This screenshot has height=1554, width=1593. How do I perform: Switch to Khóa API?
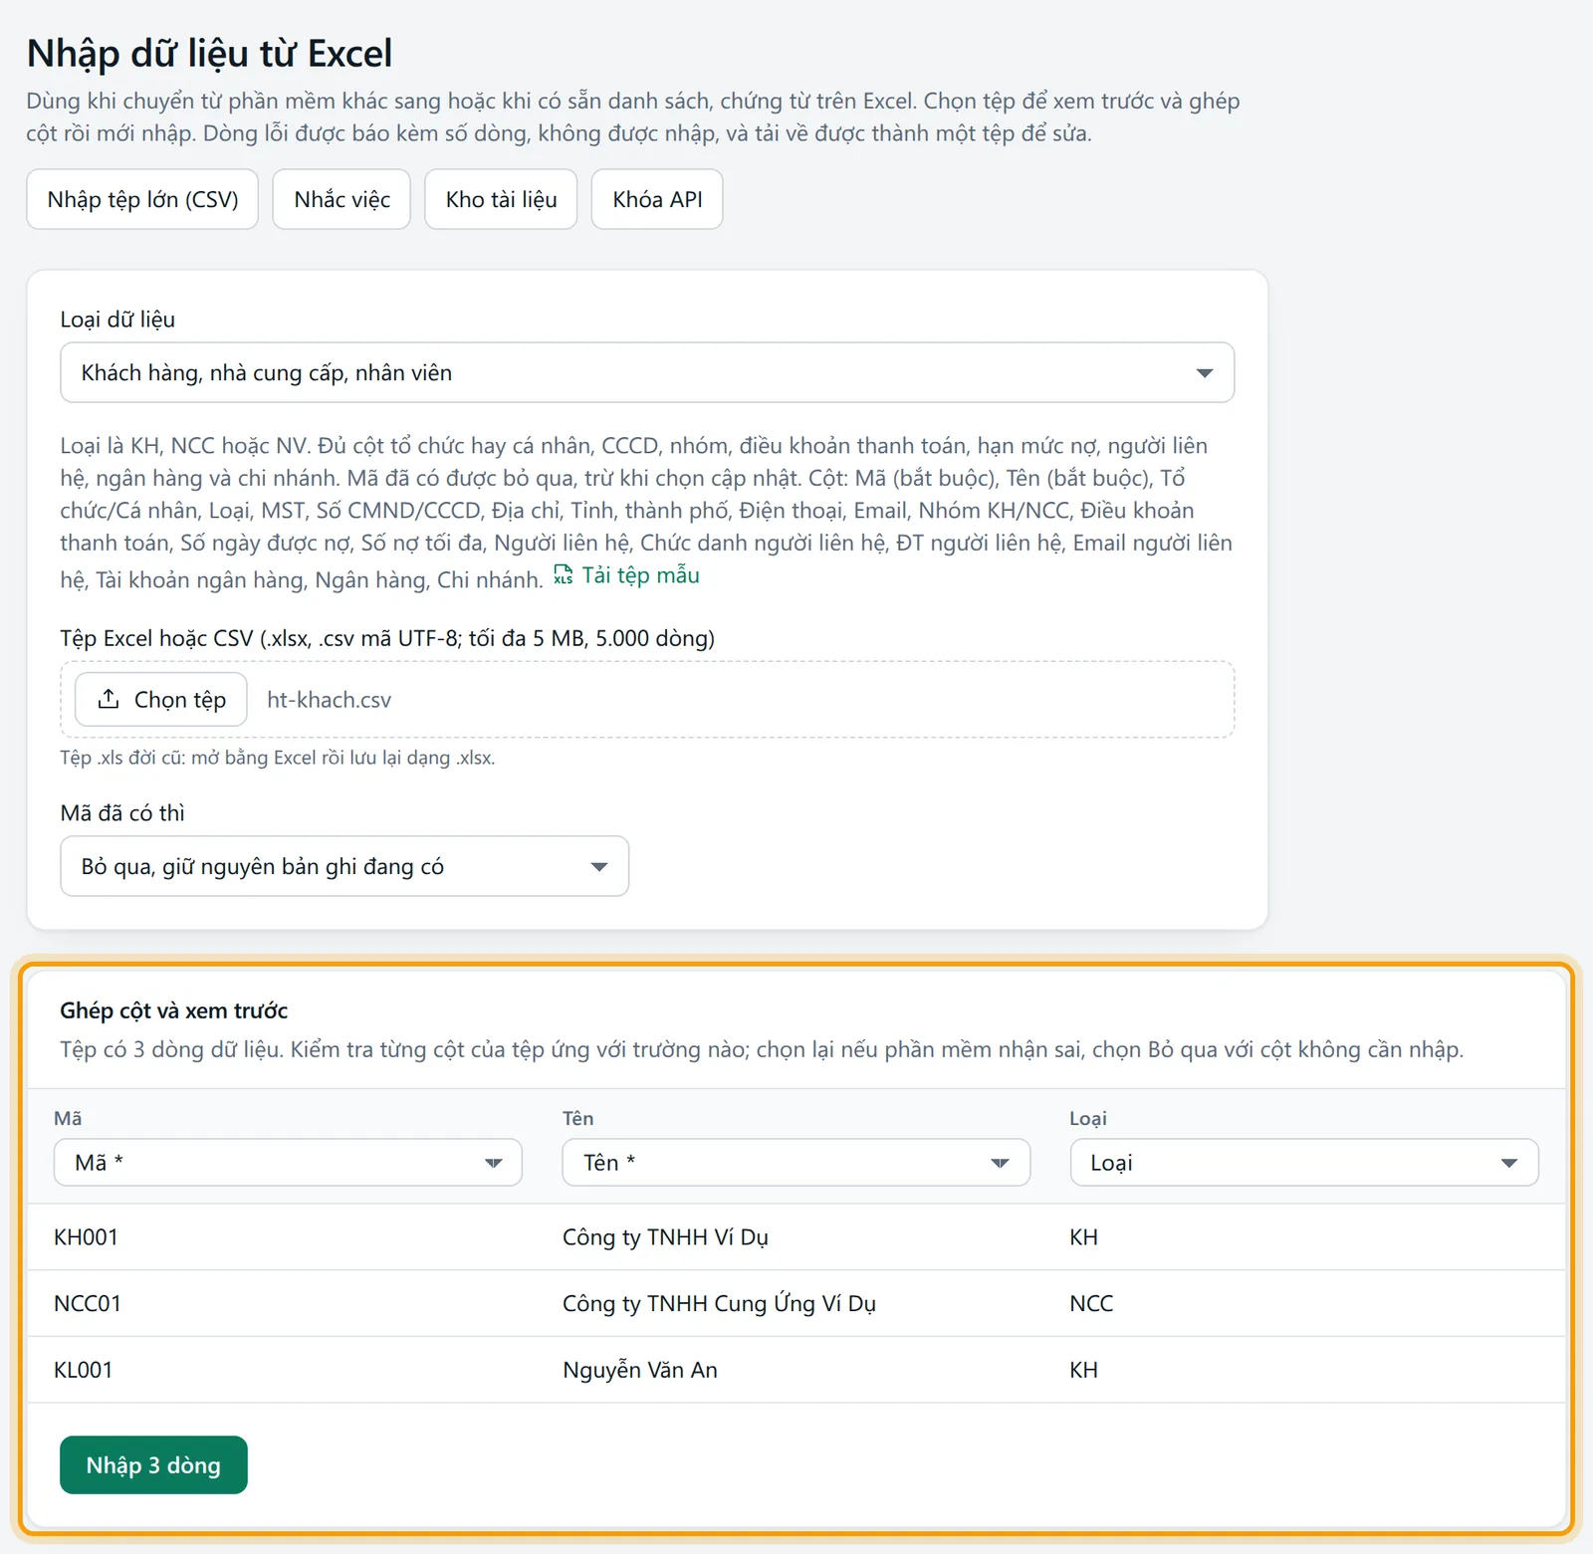click(657, 199)
